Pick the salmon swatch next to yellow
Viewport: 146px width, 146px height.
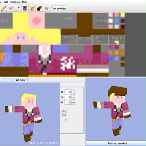coord(116,15)
